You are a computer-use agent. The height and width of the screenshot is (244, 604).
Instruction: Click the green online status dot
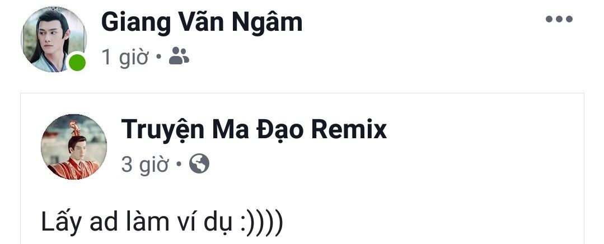77,62
